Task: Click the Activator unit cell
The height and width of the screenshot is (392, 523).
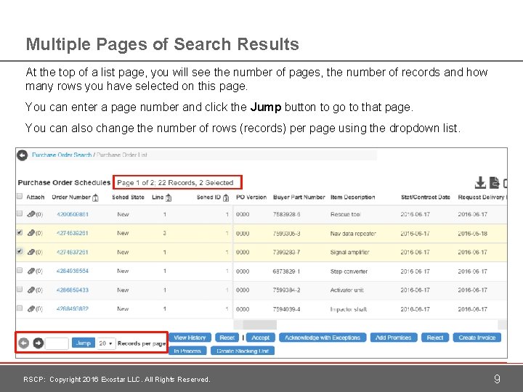Action: click(347, 290)
